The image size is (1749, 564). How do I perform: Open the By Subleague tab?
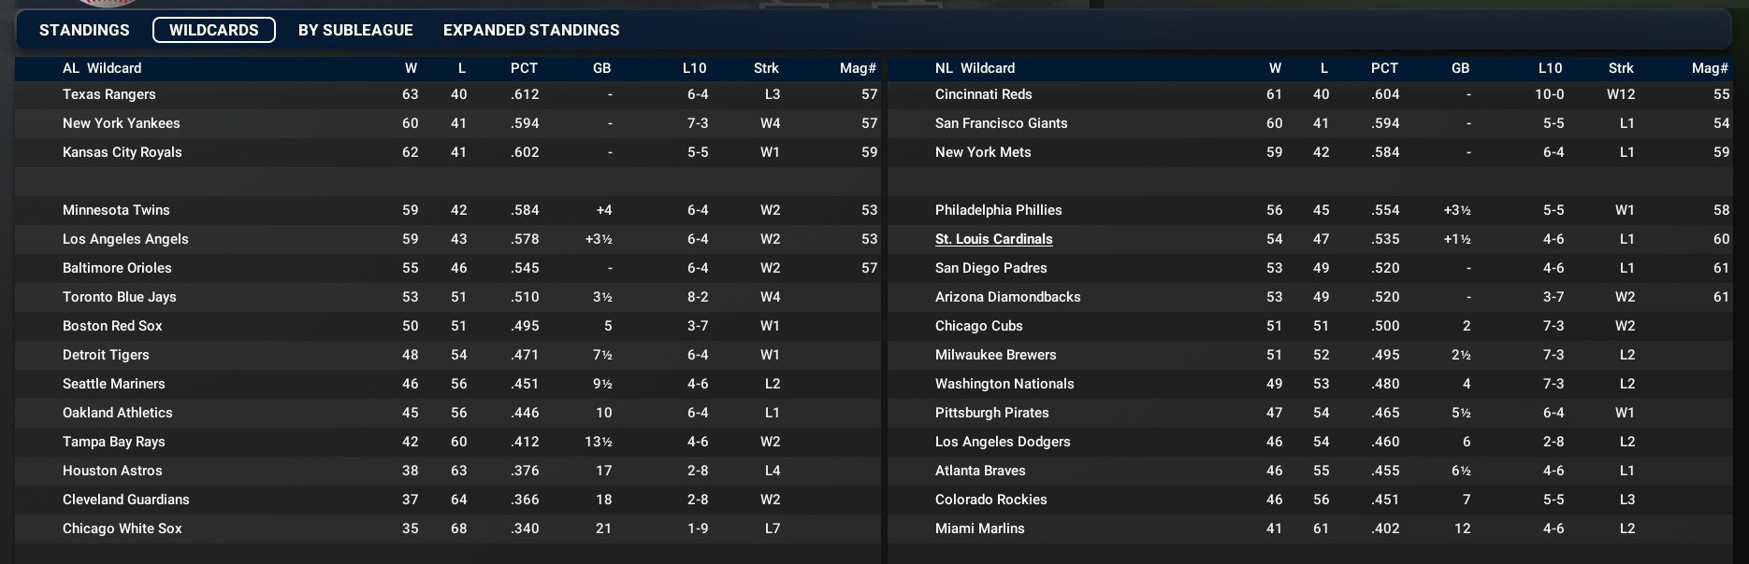pyautogui.click(x=355, y=30)
